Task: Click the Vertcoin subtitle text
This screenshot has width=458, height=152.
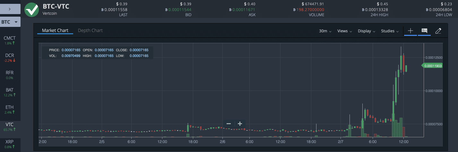Action: (50, 13)
